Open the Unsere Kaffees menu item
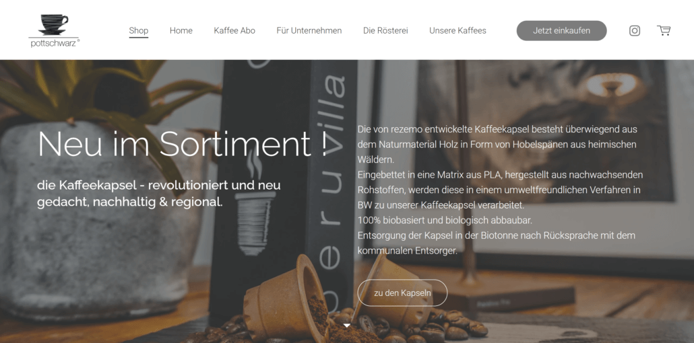 click(458, 30)
